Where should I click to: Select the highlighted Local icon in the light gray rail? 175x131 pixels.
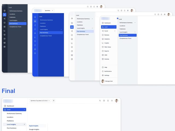[72, 27]
